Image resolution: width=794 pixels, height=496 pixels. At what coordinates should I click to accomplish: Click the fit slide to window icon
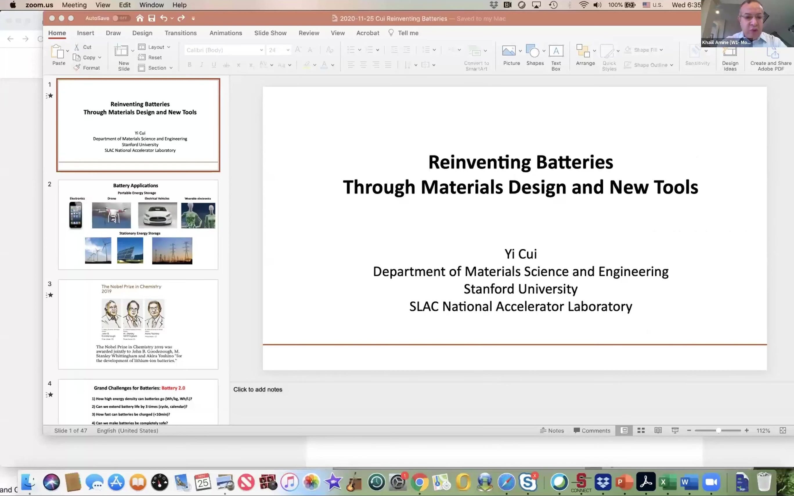point(783,430)
